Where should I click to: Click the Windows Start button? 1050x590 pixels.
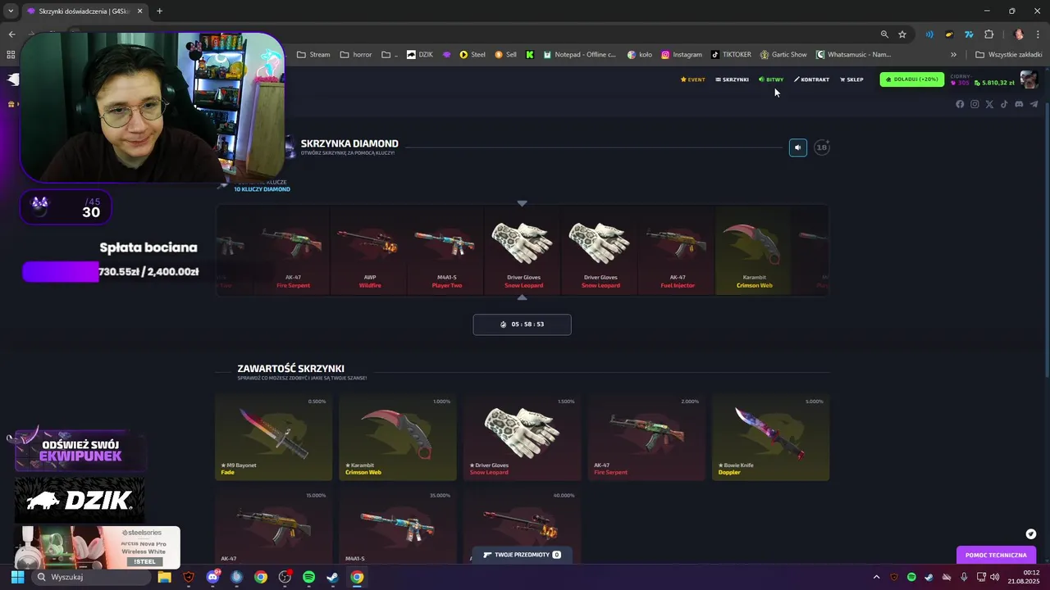tap(16, 577)
